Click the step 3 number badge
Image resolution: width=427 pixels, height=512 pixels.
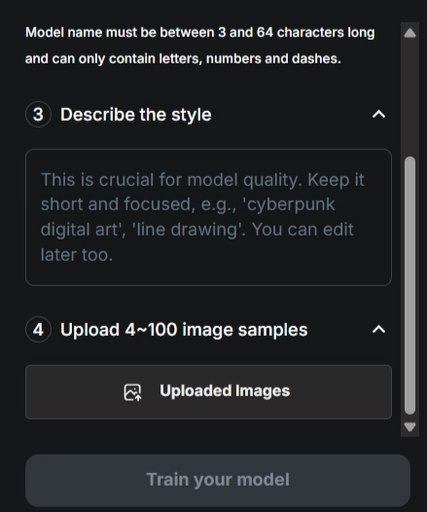pyautogui.click(x=38, y=114)
